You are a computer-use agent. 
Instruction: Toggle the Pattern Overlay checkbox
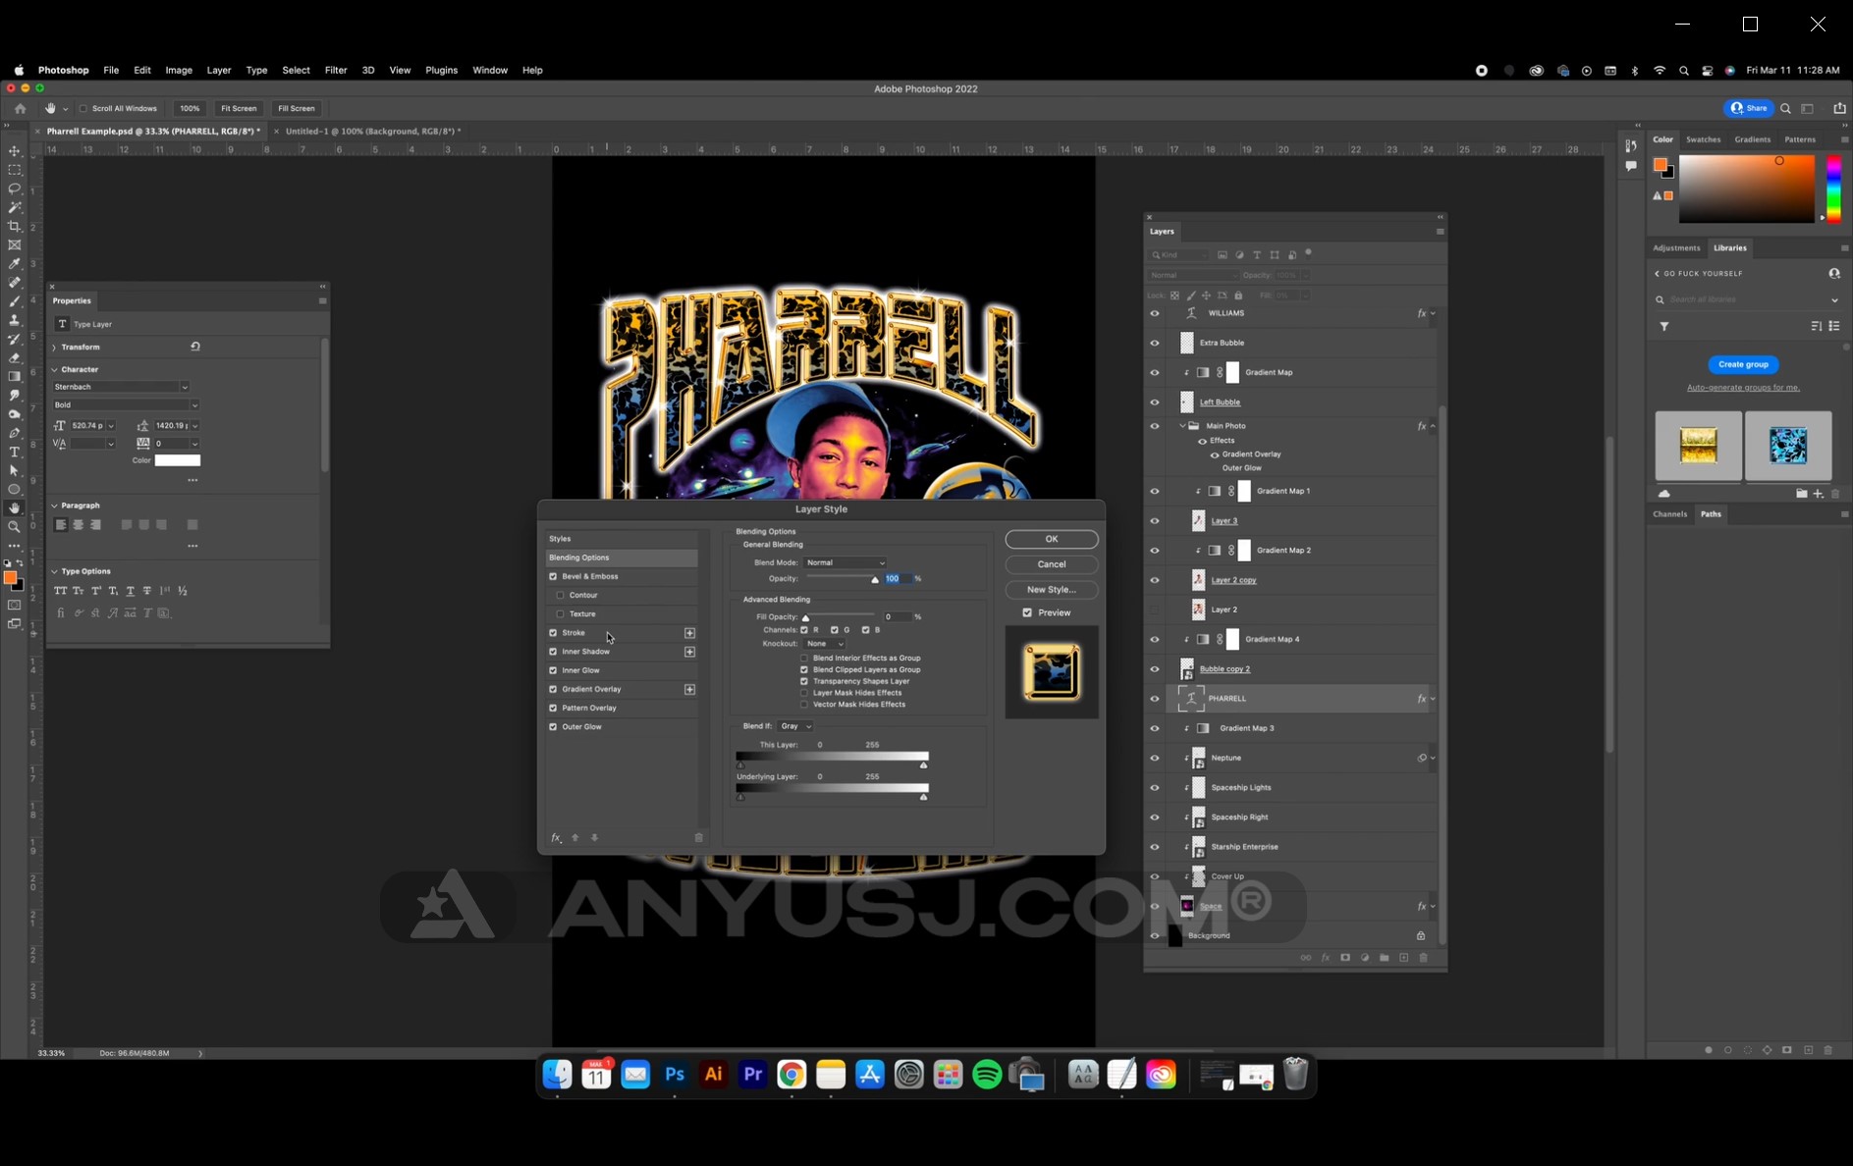pyautogui.click(x=553, y=709)
